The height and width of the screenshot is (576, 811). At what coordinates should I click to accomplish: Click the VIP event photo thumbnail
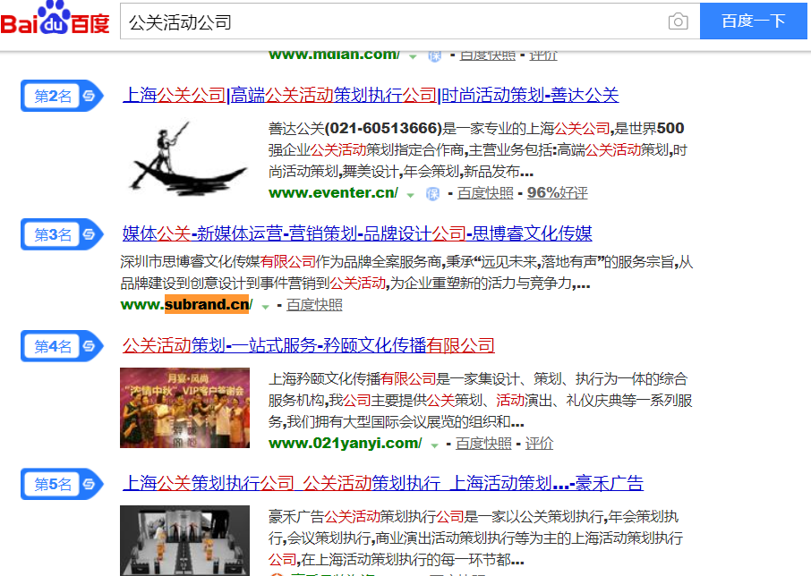(x=184, y=408)
